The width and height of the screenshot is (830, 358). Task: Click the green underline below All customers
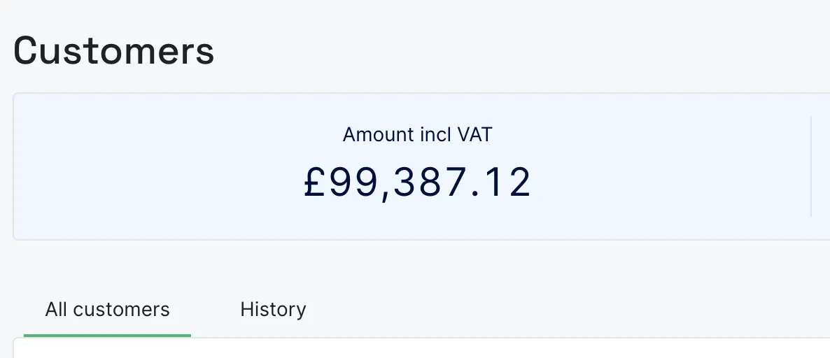pyautogui.click(x=107, y=335)
